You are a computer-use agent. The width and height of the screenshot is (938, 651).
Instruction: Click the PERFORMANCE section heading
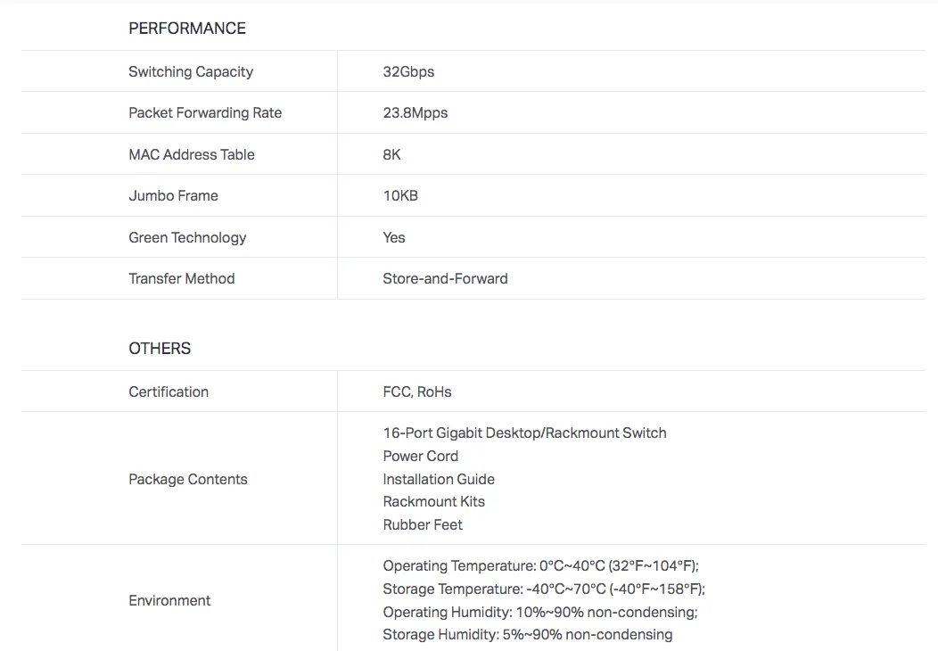click(187, 29)
